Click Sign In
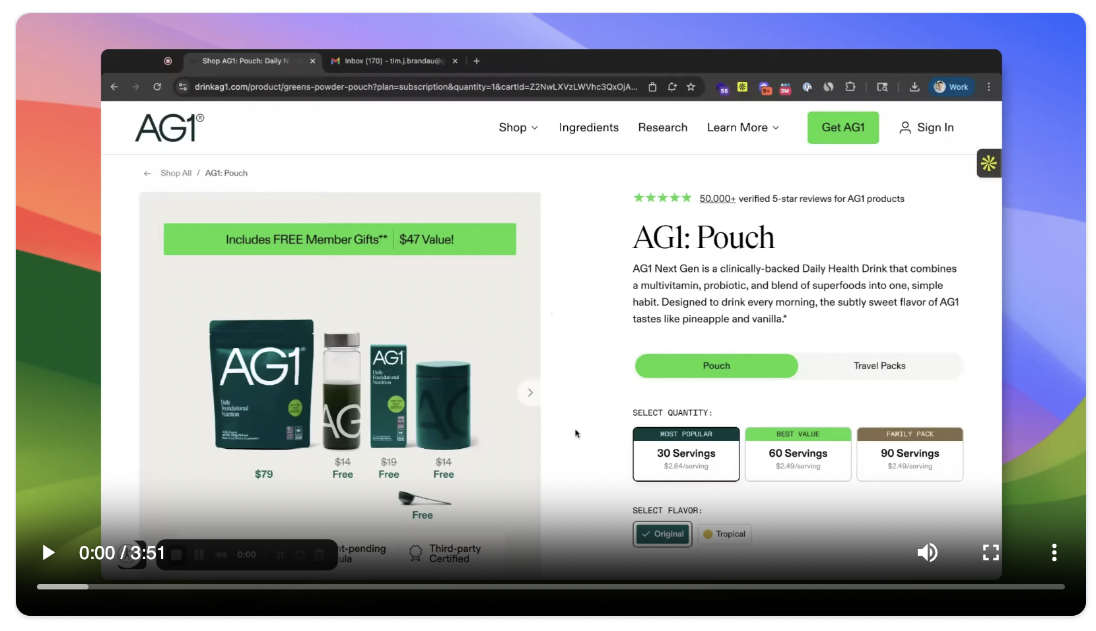1096x631 pixels. coord(926,127)
